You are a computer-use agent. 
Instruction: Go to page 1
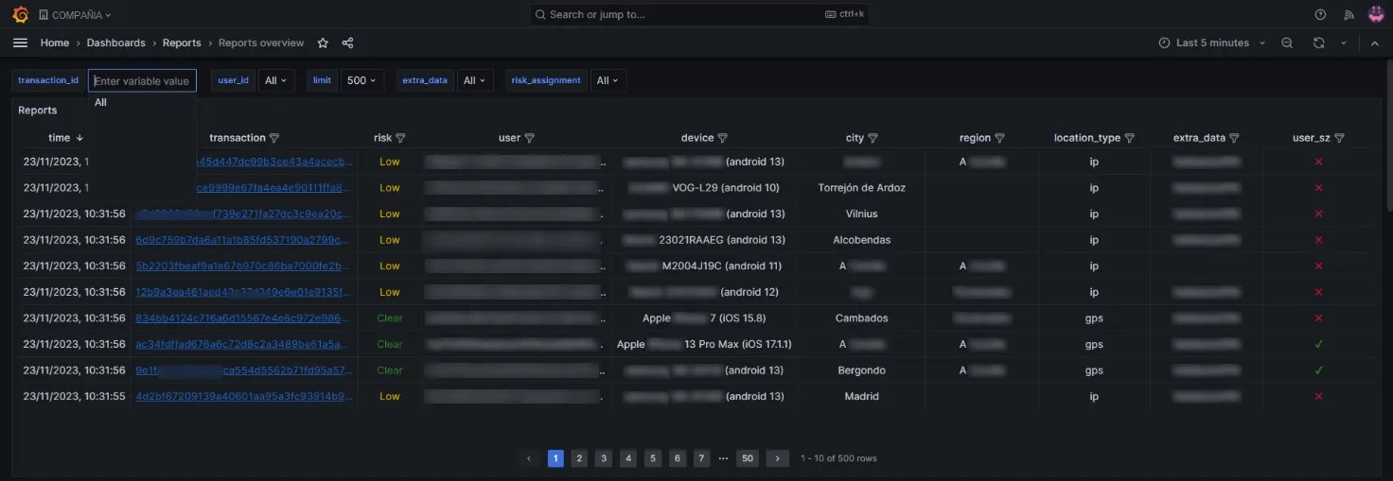click(x=555, y=458)
